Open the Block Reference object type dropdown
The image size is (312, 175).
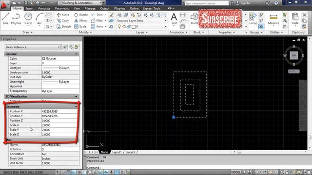tap(33, 47)
